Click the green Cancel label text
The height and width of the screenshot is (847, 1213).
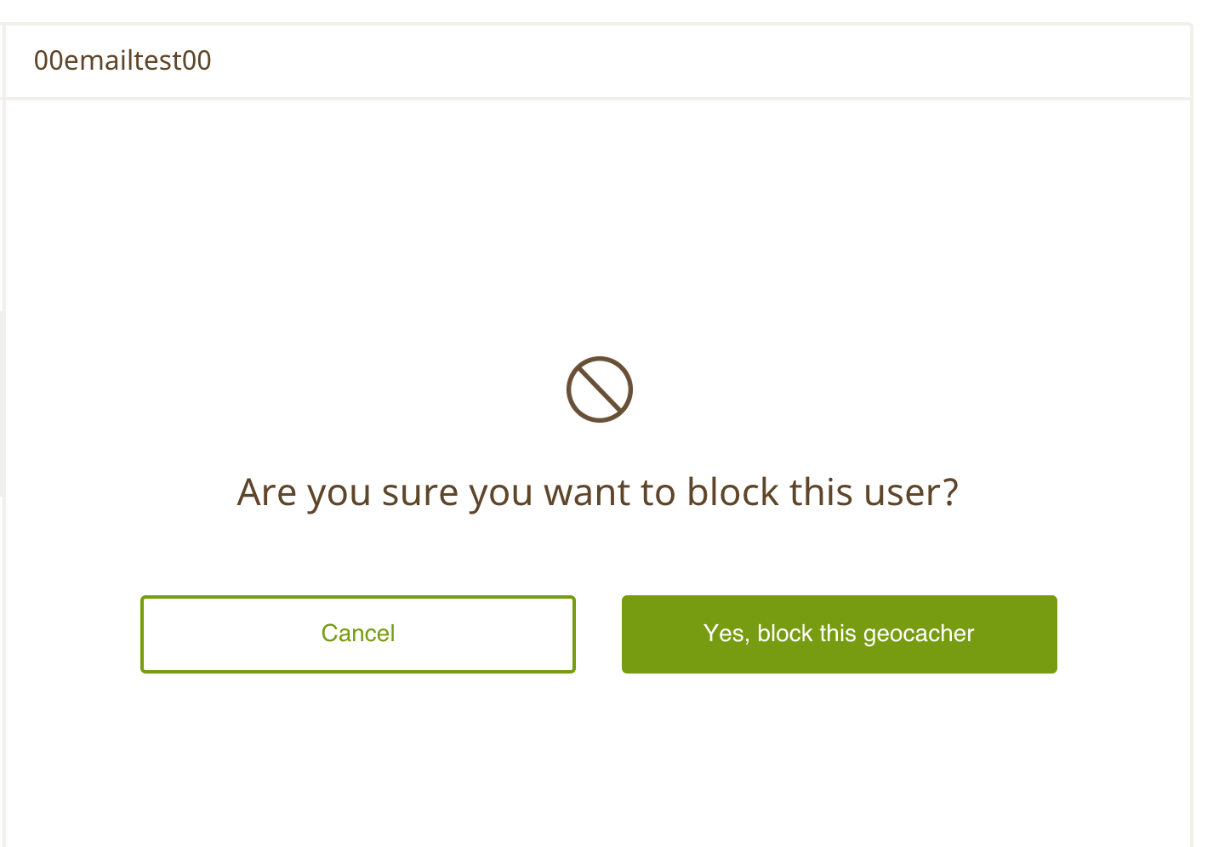357,634
